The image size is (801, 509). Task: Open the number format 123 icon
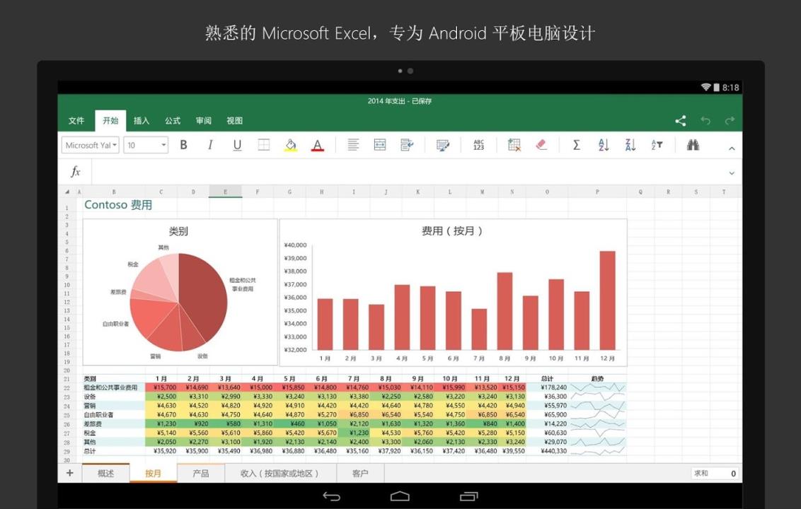pos(478,145)
